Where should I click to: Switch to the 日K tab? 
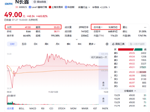pos(36,44)
